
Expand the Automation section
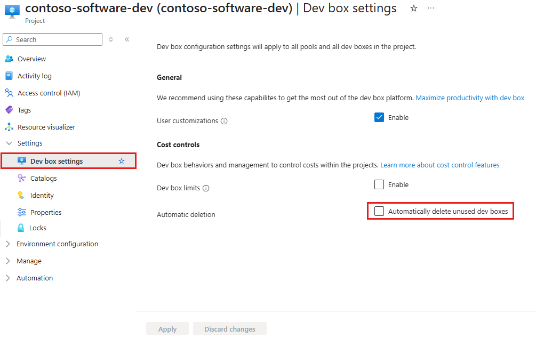pyautogui.click(x=7, y=278)
